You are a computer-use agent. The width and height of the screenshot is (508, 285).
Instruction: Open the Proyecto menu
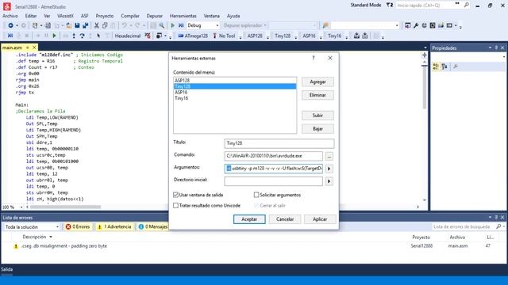[x=104, y=16]
